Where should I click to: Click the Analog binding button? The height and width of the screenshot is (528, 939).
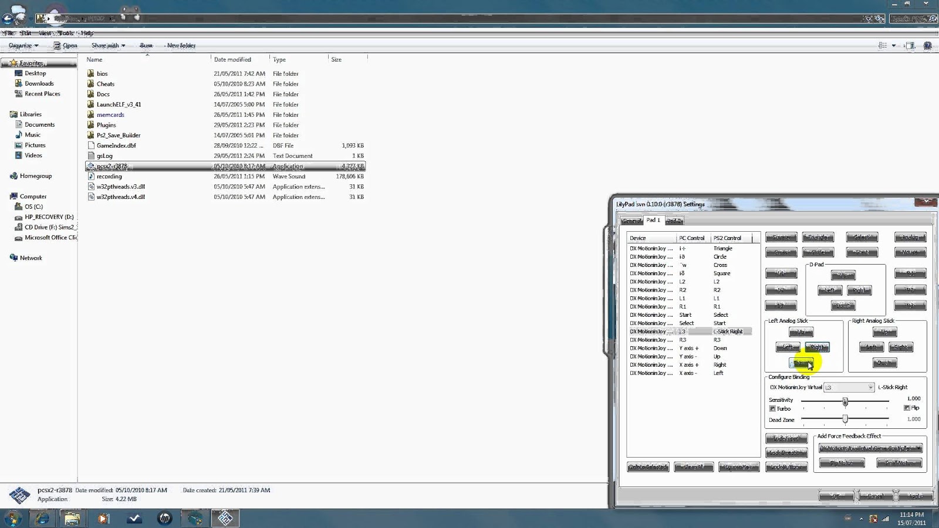pyautogui.click(x=910, y=238)
